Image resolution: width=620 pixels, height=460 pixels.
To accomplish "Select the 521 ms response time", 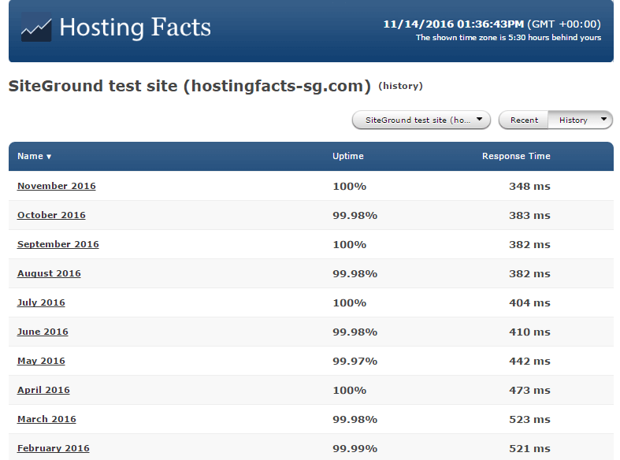I will (530, 449).
